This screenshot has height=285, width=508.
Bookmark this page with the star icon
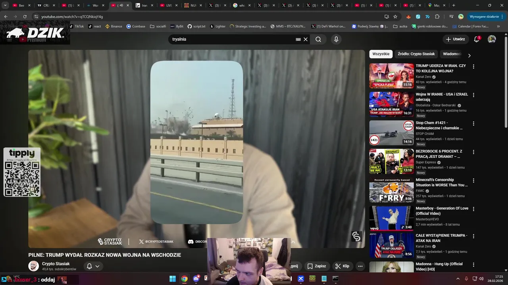point(395,17)
